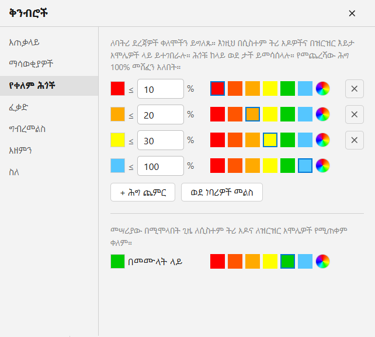Viewport: 375px width, 337px height.
Task: Pick green for the 100% rule
Action: click(x=288, y=165)
